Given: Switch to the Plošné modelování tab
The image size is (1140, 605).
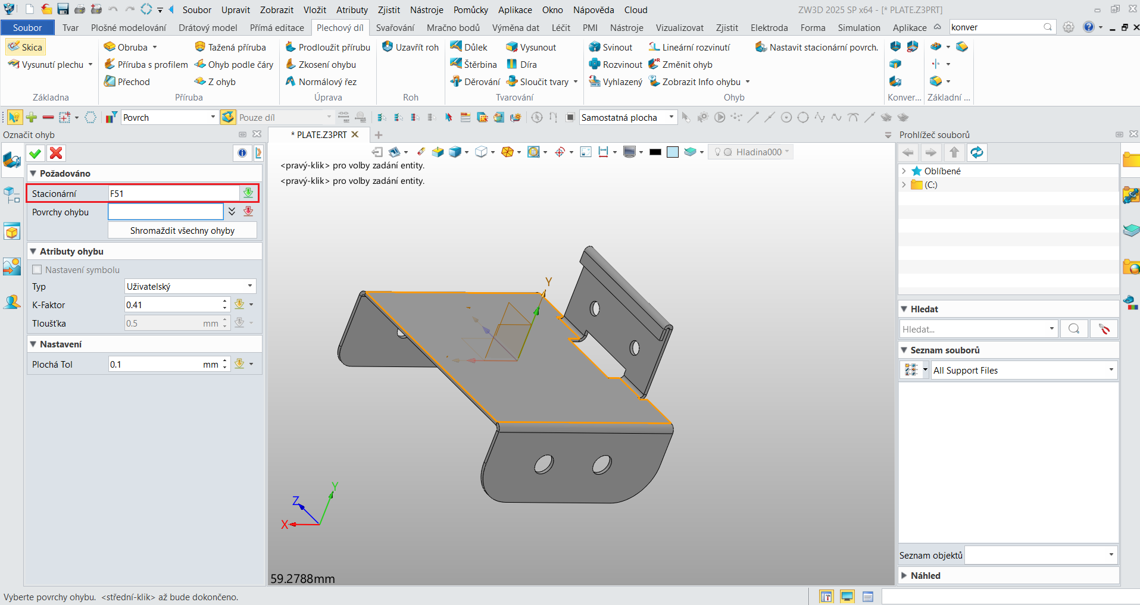Looking at the screenshot, I should 129,27.
